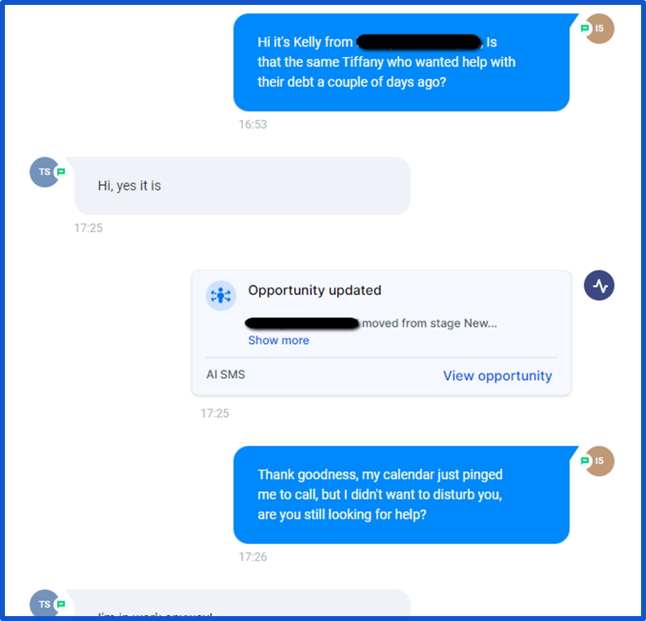Expand details with Show more link

pyautogui.click(x=279, y=341)
